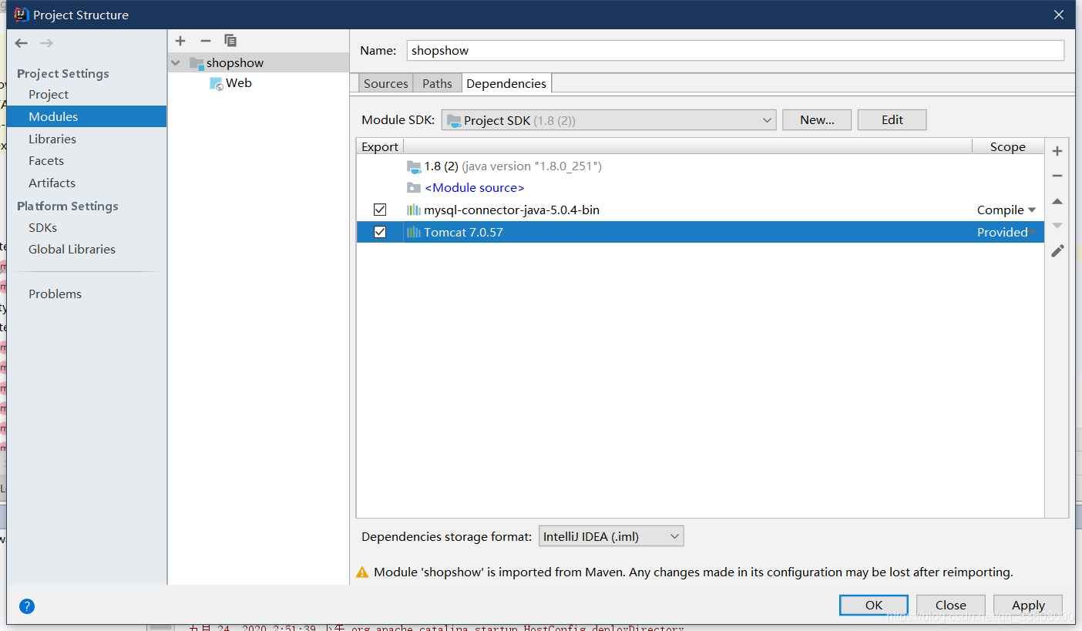This screenshot has width=1082, height=631.
Task: Click the Module source entry
Action: click(x=474, y=188)
